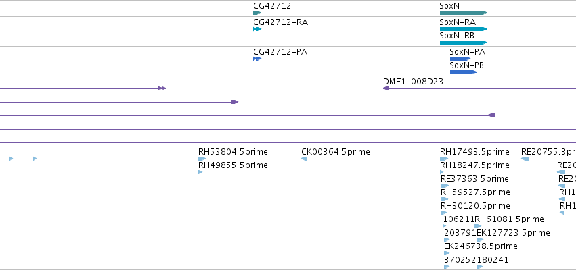576x270 pixels.
Task: Select the SoxN-RB transcript bar
Action: tap(463, 43)
